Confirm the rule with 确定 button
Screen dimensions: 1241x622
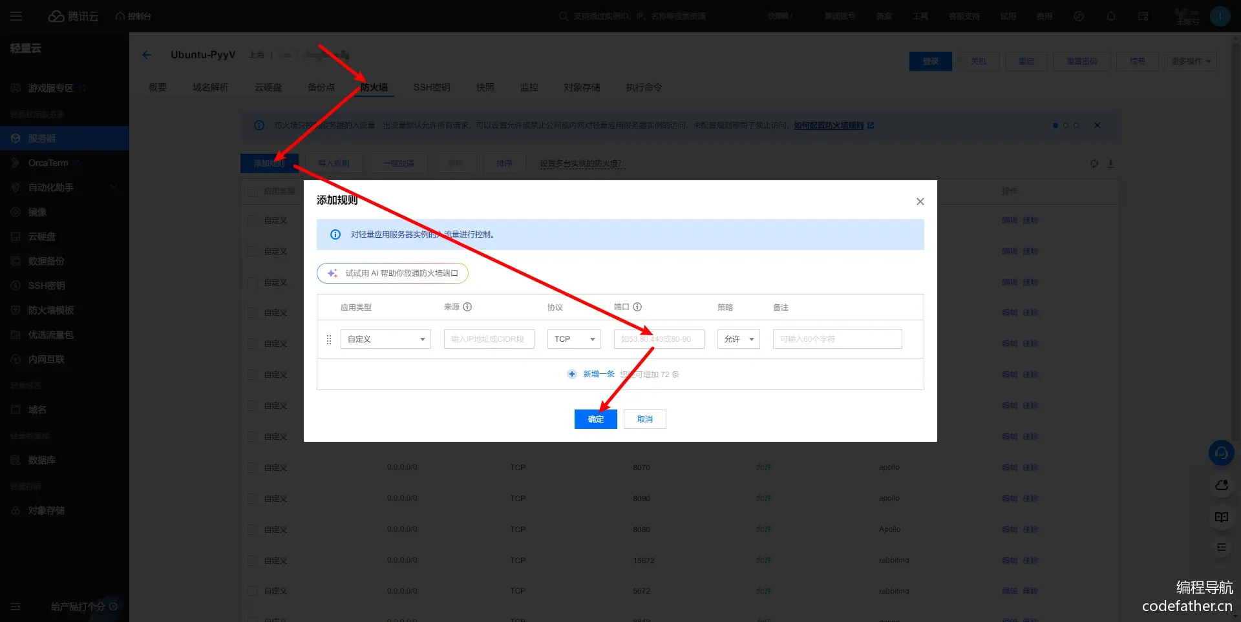pyautogui.click(x=595, y=419)
